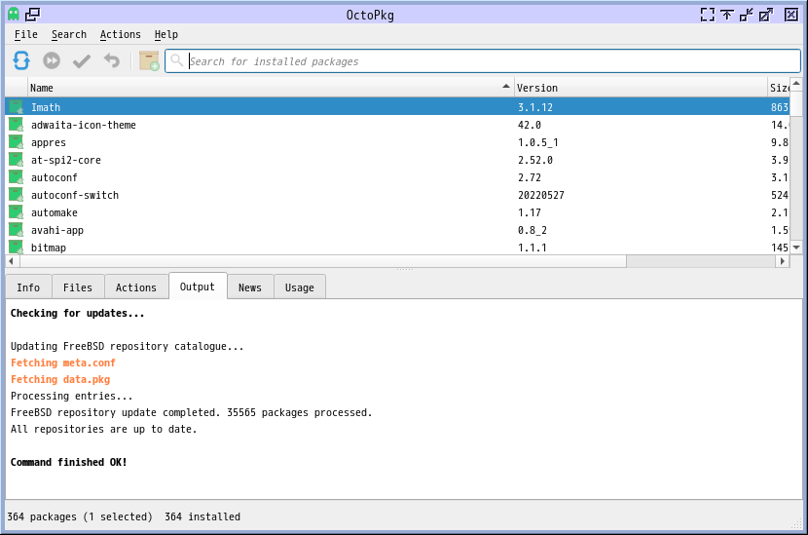Click the Cancel undo arrow icon
The image size is (808, 535).
[111, 60]
